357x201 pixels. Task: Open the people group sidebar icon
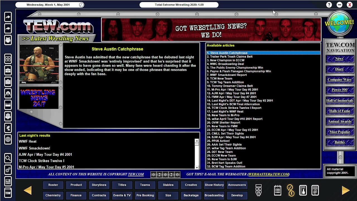pyautogui.click(x=8, y=40)
